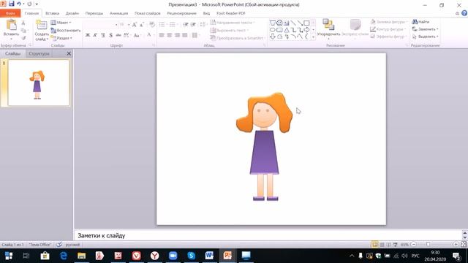
Task: Select the down arrow shape
Action: 273,37
